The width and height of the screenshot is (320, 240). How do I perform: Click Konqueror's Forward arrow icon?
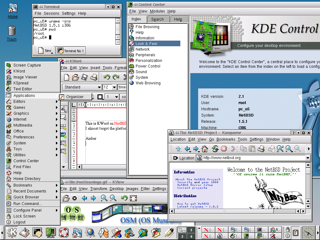coord(196,149)
